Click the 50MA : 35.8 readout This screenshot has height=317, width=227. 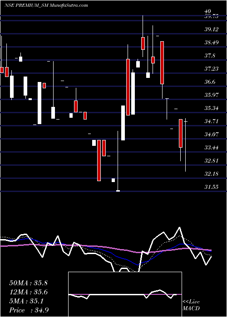click(x=28, y=283)
